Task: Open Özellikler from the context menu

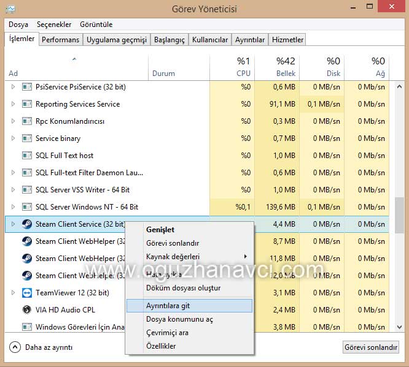Action: [189, 346]
